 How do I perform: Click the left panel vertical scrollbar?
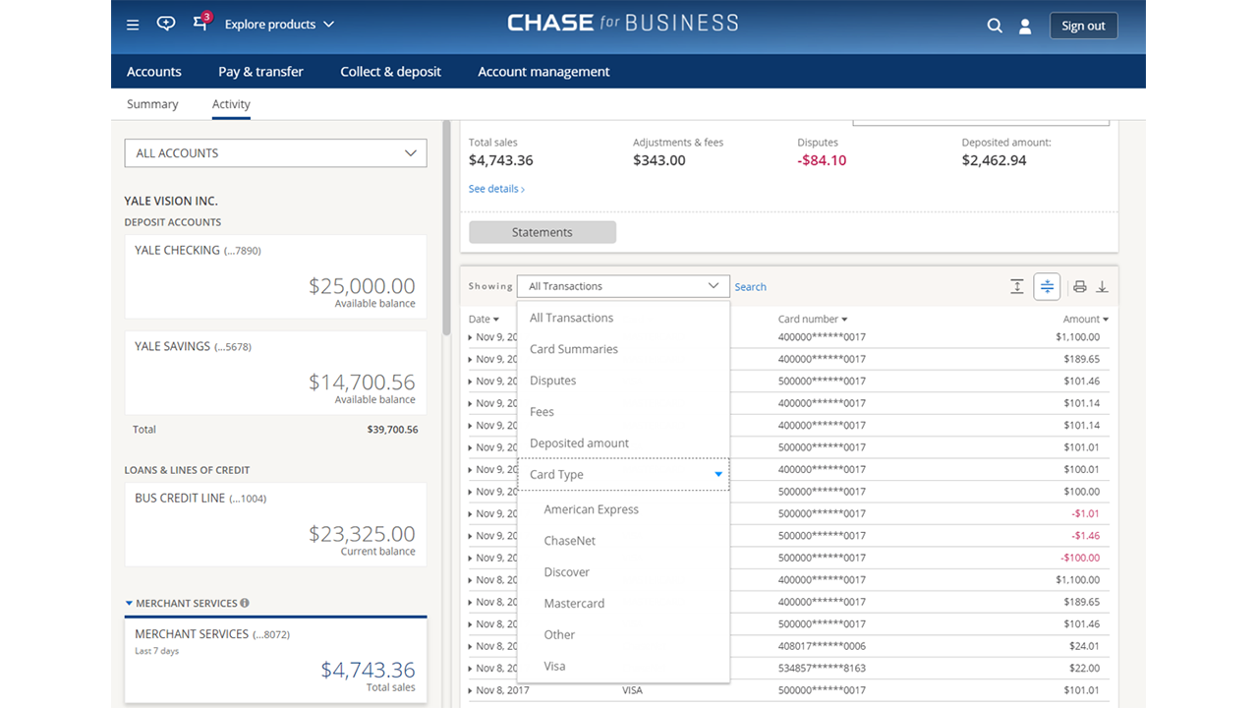click(x=446, y=228)
